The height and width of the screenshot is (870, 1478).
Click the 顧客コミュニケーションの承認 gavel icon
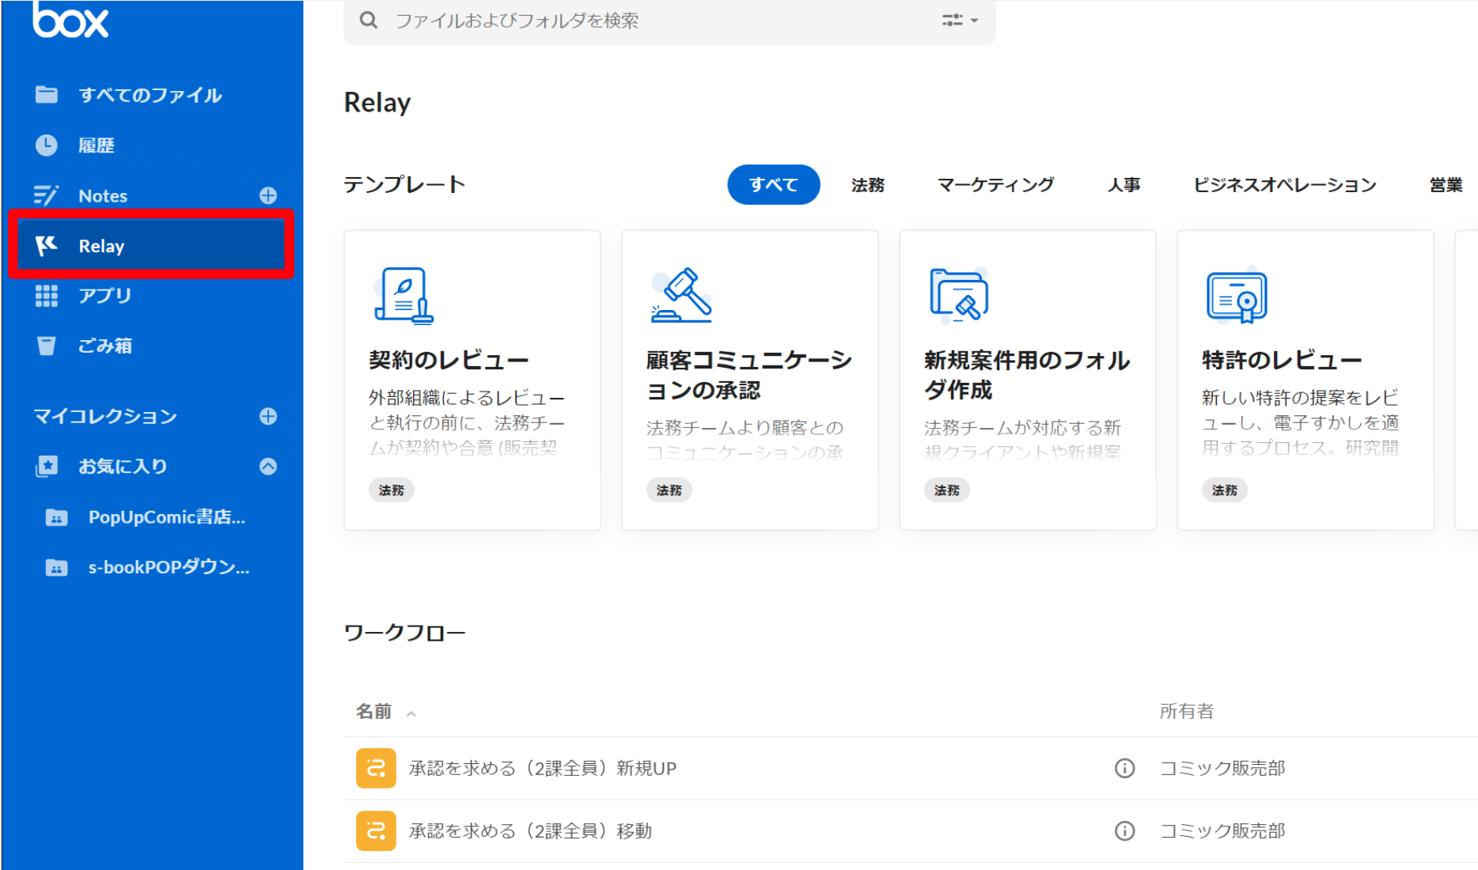(x=681, y=295)
